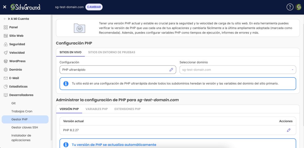Image resolution: width=304 pixels, height=148 pixels.
Task: Select the EXTENSIONES PHP tab
Action: [x=128, y=109]
